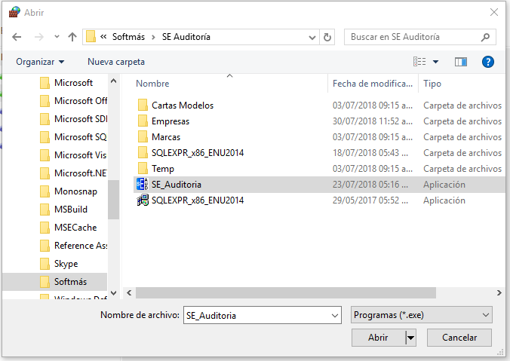Screen dimensions: 510x361
Task: Expand the view options dropdown arrow
Action: click(436, 62)
